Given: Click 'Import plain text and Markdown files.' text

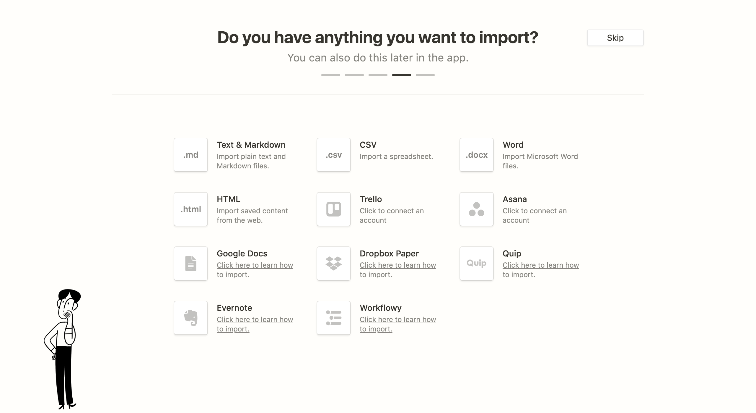Looking at the screenshot, I should coord(251,161).
